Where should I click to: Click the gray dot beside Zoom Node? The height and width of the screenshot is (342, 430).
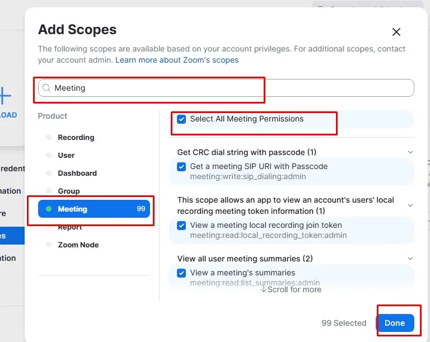click(x=49, y=245)
